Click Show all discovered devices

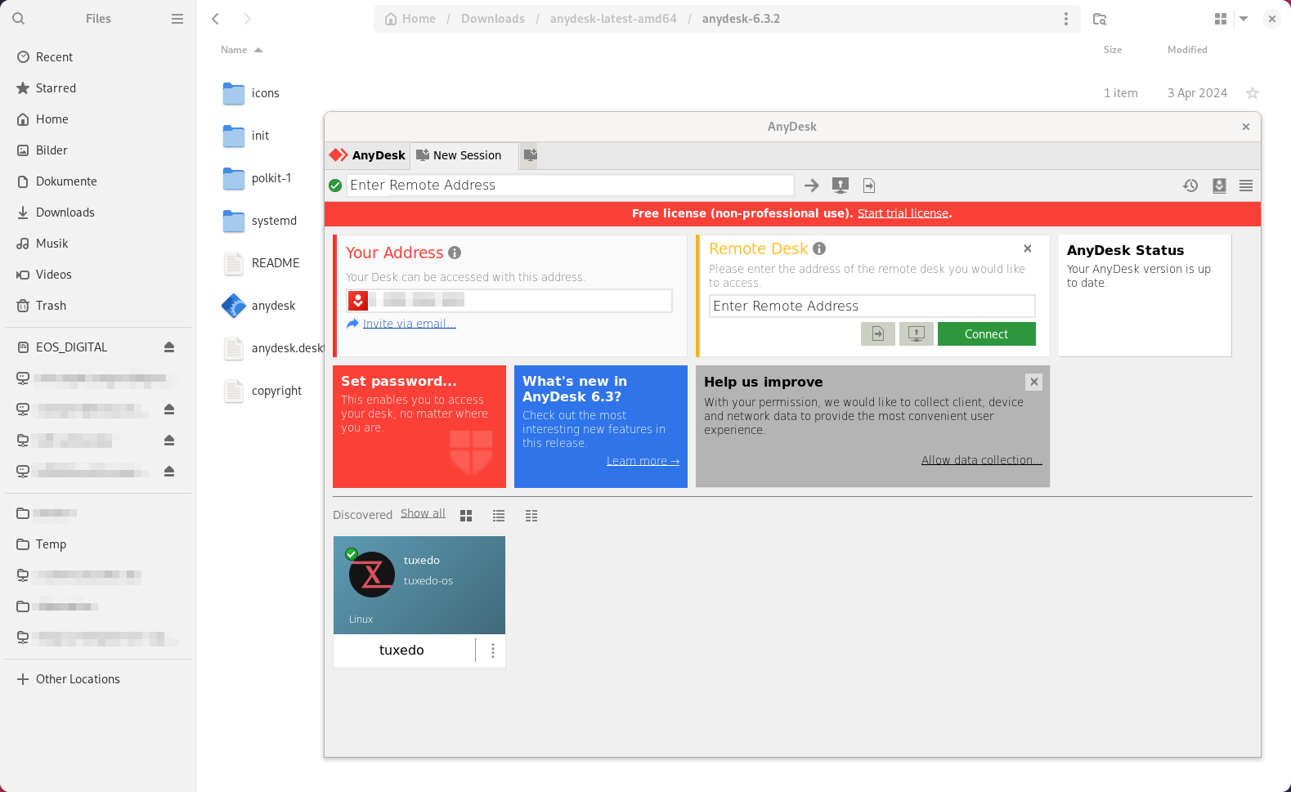[423, 513]
